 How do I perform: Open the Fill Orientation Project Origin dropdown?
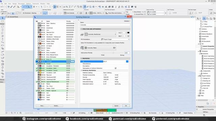[115, 39]
